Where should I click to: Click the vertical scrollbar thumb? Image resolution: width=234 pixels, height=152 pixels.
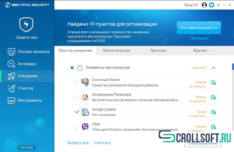pyautogui.click(x=233, y=67)
